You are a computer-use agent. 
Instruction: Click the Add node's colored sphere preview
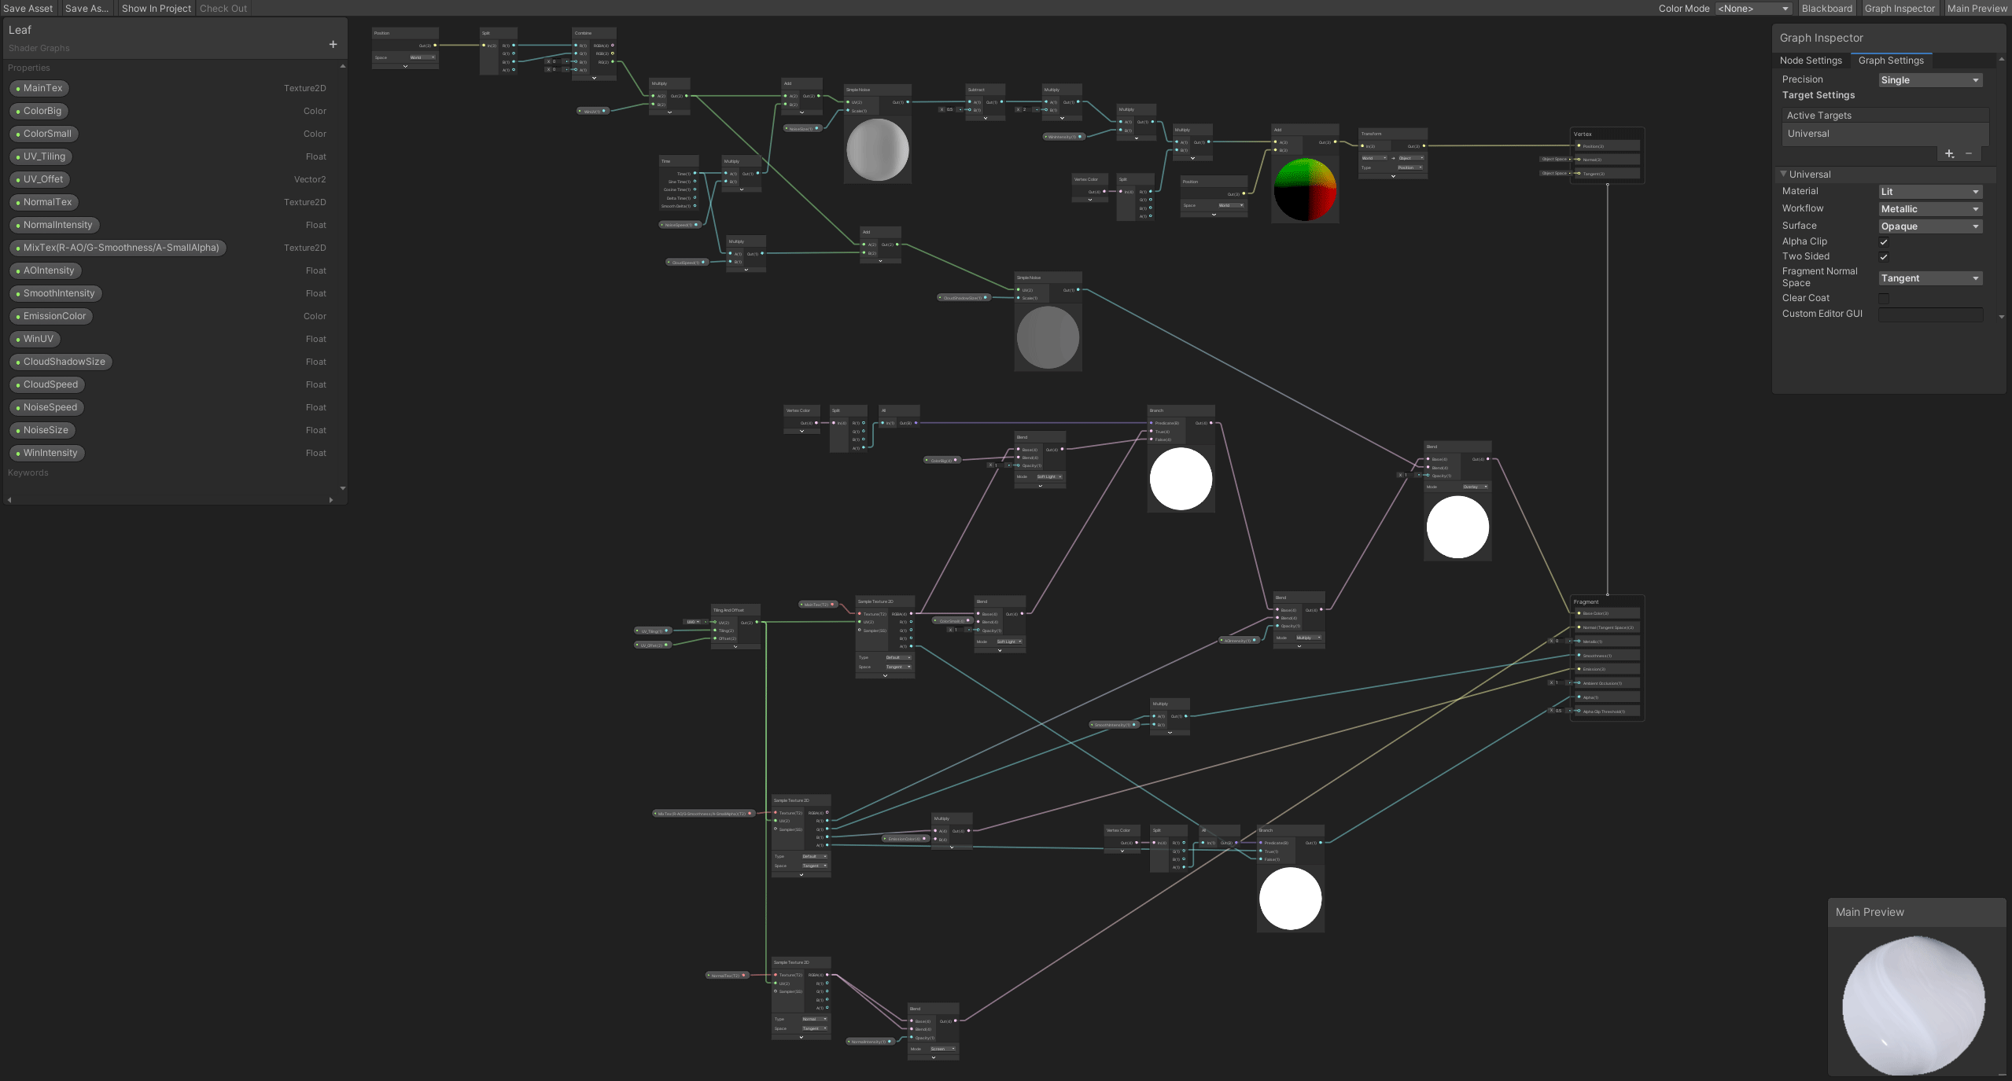coord(1305,189)
